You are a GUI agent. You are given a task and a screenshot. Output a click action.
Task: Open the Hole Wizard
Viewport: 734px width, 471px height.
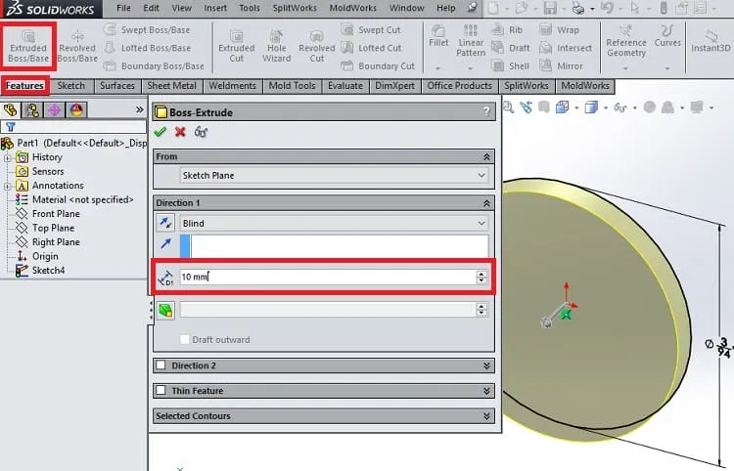277,46
